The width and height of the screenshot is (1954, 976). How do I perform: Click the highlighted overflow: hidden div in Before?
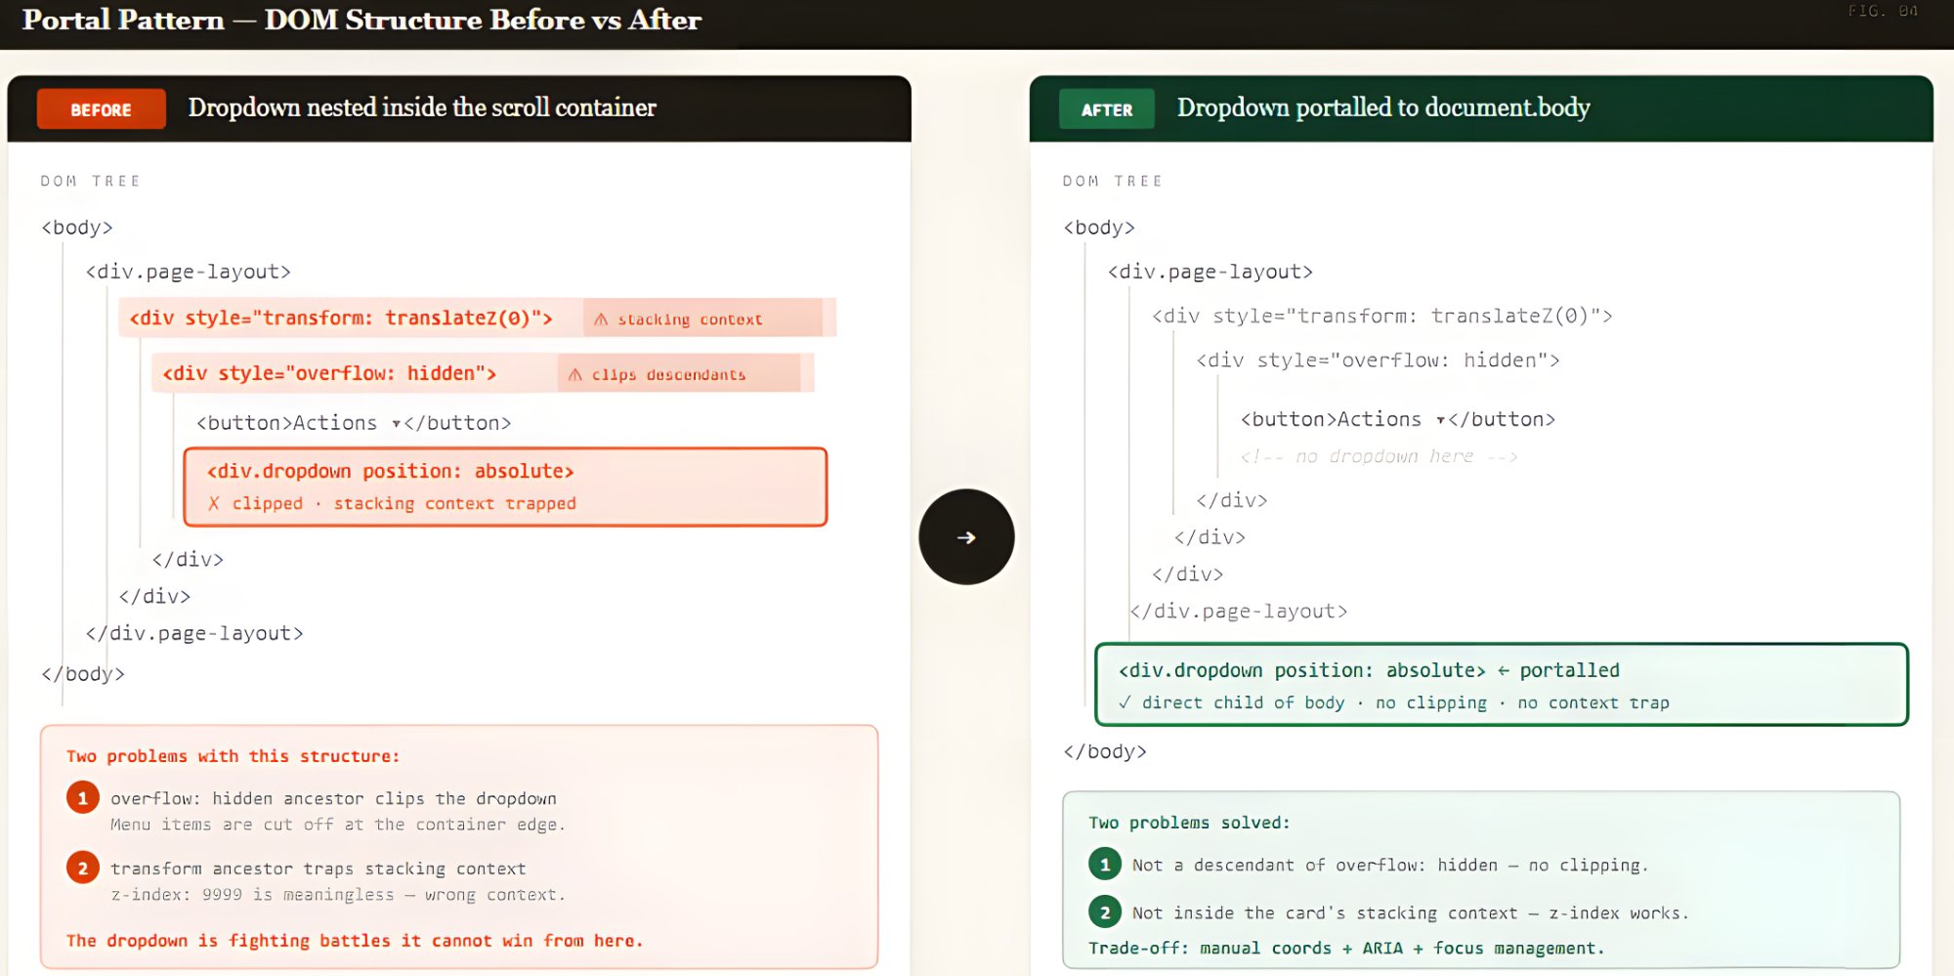[x=329, y=374]
